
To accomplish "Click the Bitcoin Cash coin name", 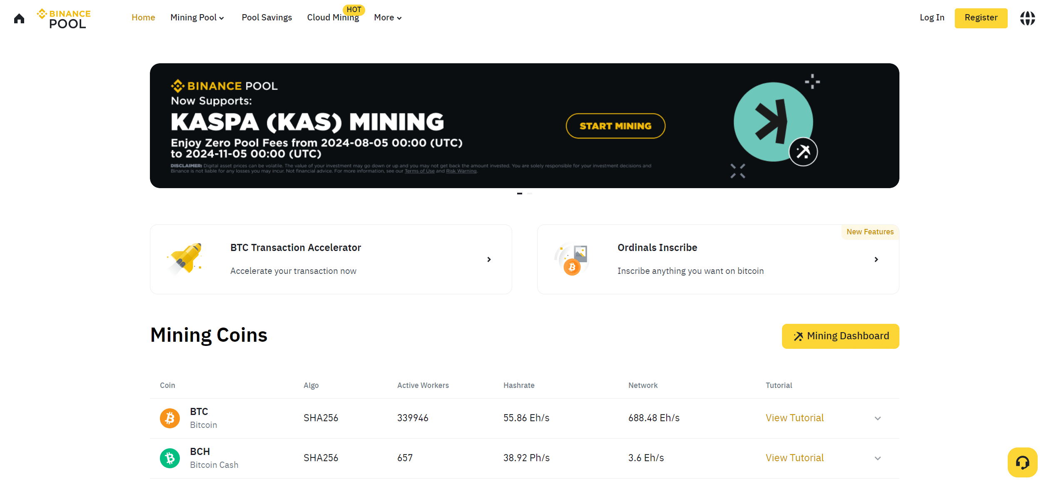I will 214,465.
